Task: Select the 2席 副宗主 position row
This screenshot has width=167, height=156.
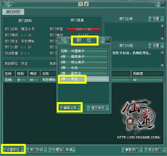Action: [84, 73]
